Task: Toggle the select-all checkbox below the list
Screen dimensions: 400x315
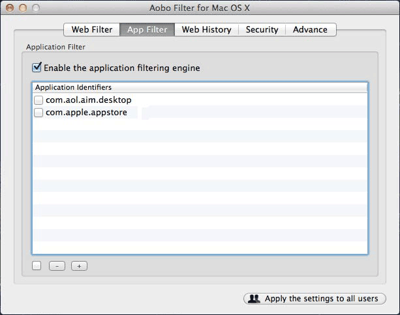Action: pyautogui.click(x=37, y=266)
